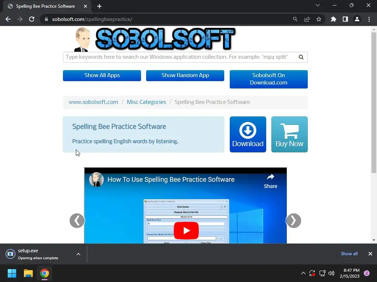Open network status tray icon
This screenshot has width=377, height=282.
322,273
